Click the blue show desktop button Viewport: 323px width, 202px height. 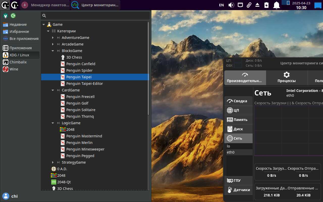tap(318, 5)
